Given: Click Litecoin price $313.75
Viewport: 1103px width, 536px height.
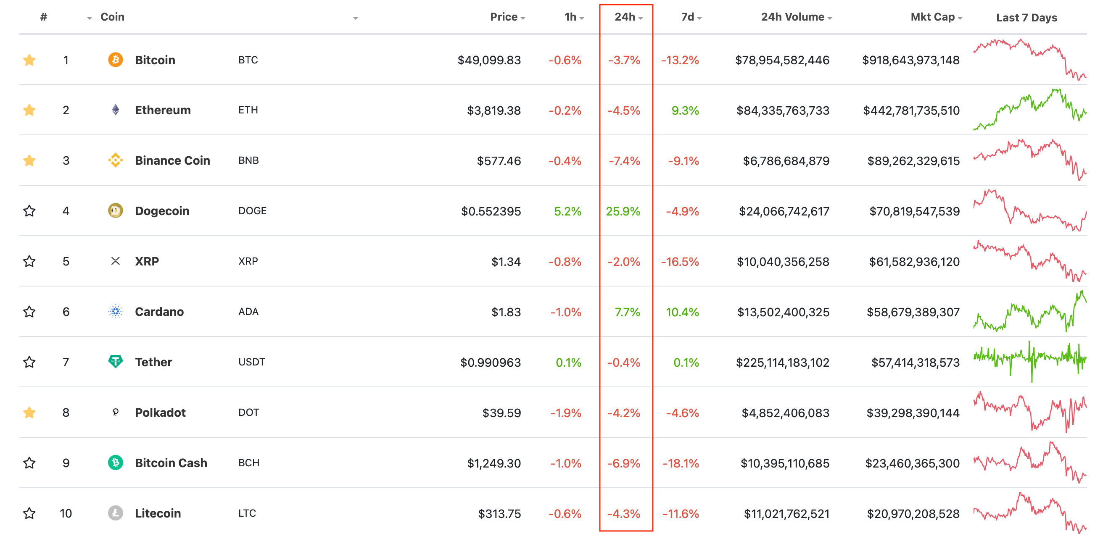Looking at the screenshot, I should [x=499, y=513].
